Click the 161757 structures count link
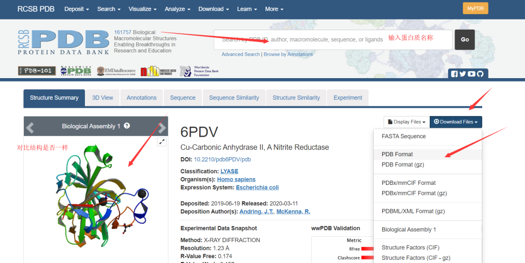 (122, 32)
